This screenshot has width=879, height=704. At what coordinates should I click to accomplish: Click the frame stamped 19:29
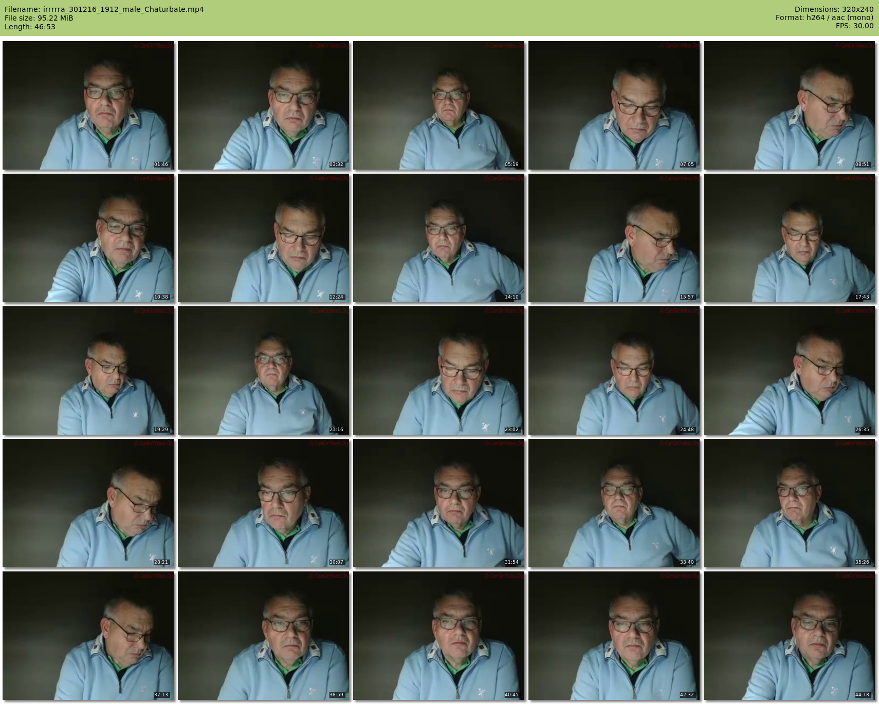88,370
